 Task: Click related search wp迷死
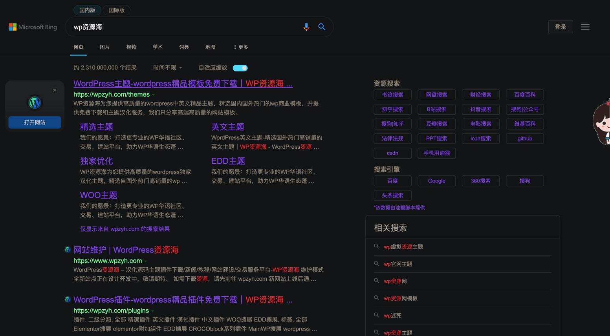pos(392,315)
